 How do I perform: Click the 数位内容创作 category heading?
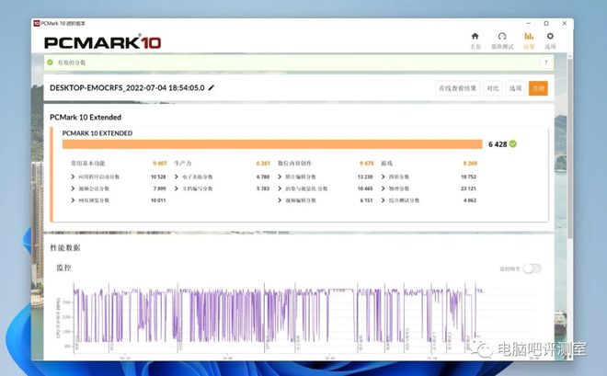[294, 164]
